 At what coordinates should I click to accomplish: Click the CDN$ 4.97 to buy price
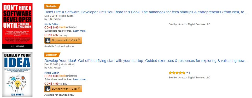pyautogui.click(x=56, y=35)
